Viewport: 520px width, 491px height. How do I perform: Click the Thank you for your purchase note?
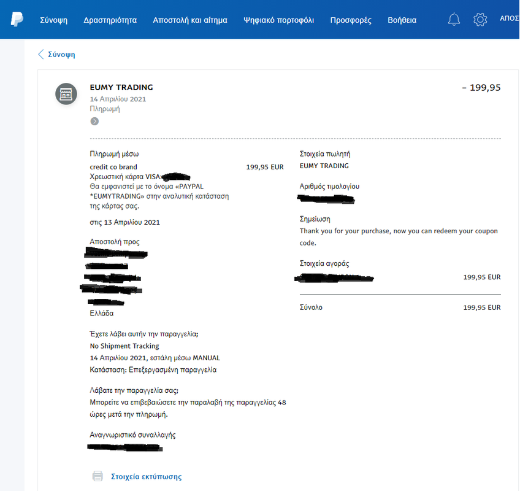click(x=399, y=237)
